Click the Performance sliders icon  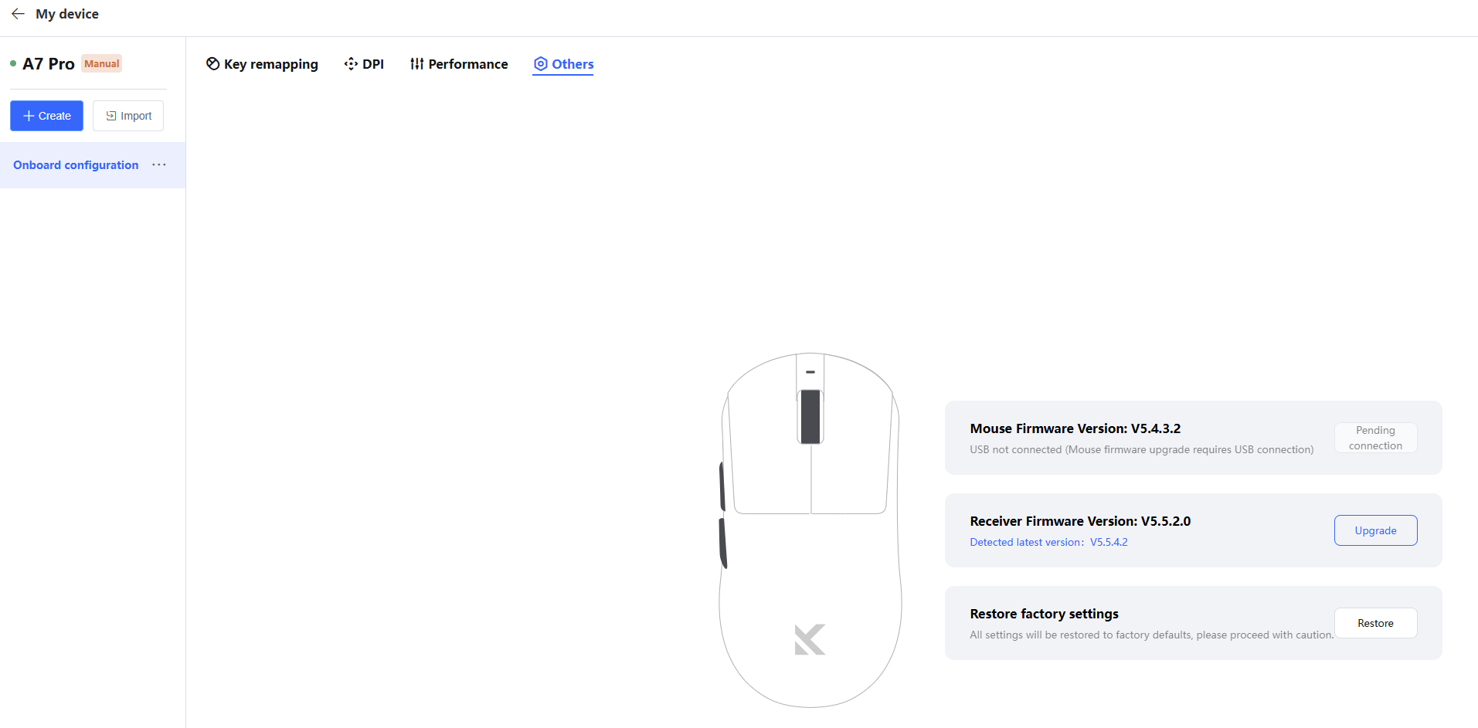416,64
